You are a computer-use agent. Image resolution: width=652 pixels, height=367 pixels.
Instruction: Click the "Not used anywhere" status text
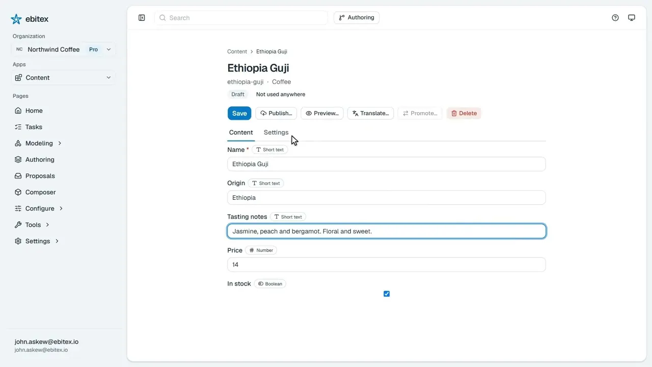(281, 94)
